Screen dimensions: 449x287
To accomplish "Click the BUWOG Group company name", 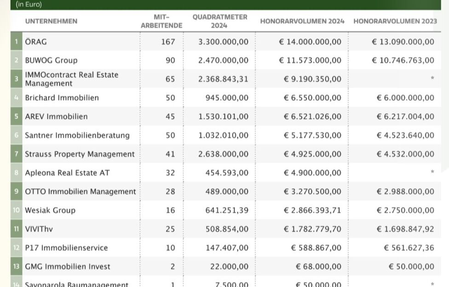I will coord(51,60).
